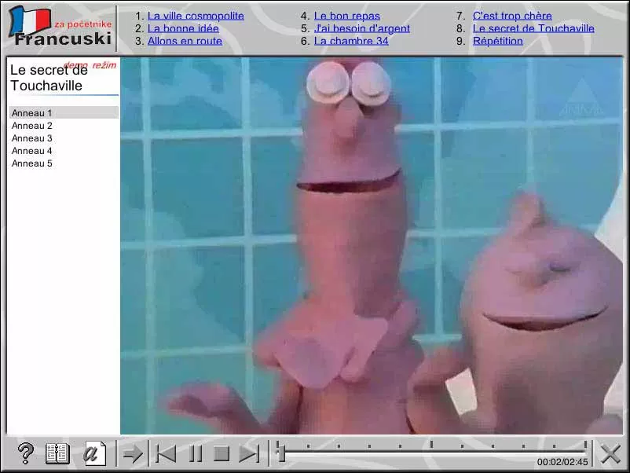The width and height of the screenshot is (630, 473).
Task: Open the dictionary book icon
Action: coord(57,453)
